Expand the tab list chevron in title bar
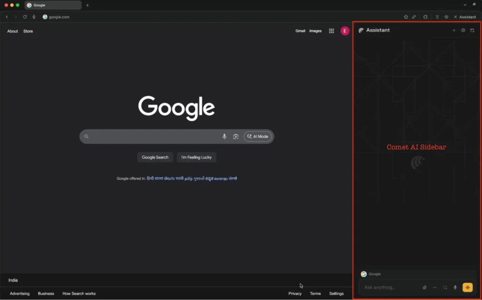 [x=465, y=5]
